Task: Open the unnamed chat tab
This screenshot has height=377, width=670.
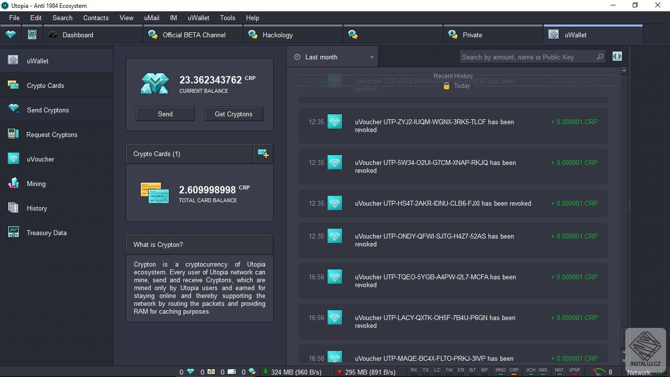Action: 393,35
